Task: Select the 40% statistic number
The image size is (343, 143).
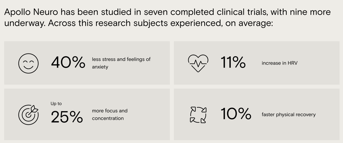Action: click(68, 63)
